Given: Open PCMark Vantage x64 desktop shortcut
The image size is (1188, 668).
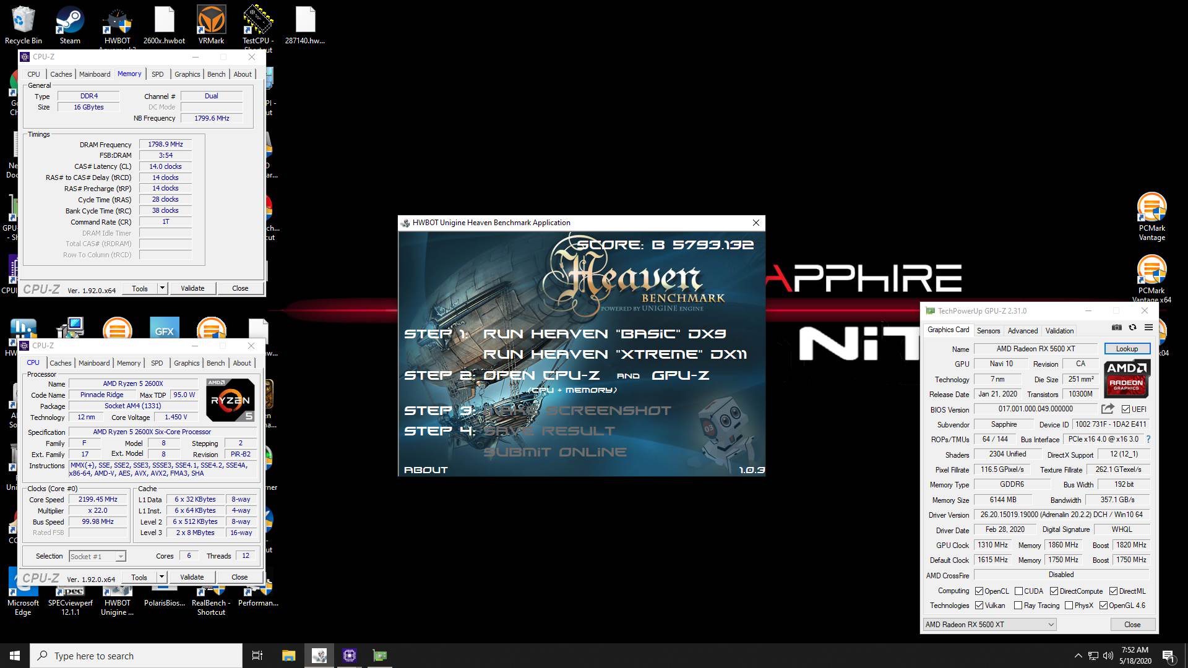Looking at the screenshot, I should [1151, 278].
